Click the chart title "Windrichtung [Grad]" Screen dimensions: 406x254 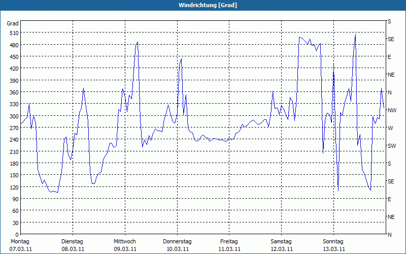click(208, 5)
